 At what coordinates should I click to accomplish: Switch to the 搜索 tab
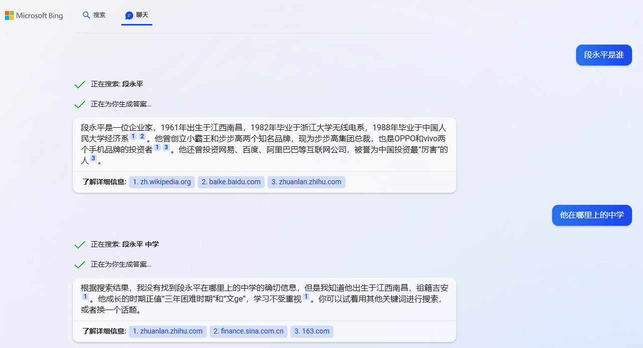pyautogui.click(x=94, y=15)
